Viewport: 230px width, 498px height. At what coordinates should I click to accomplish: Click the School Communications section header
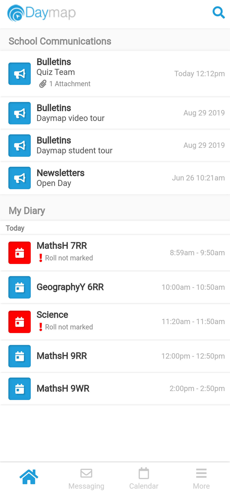(x=60, y=41)
